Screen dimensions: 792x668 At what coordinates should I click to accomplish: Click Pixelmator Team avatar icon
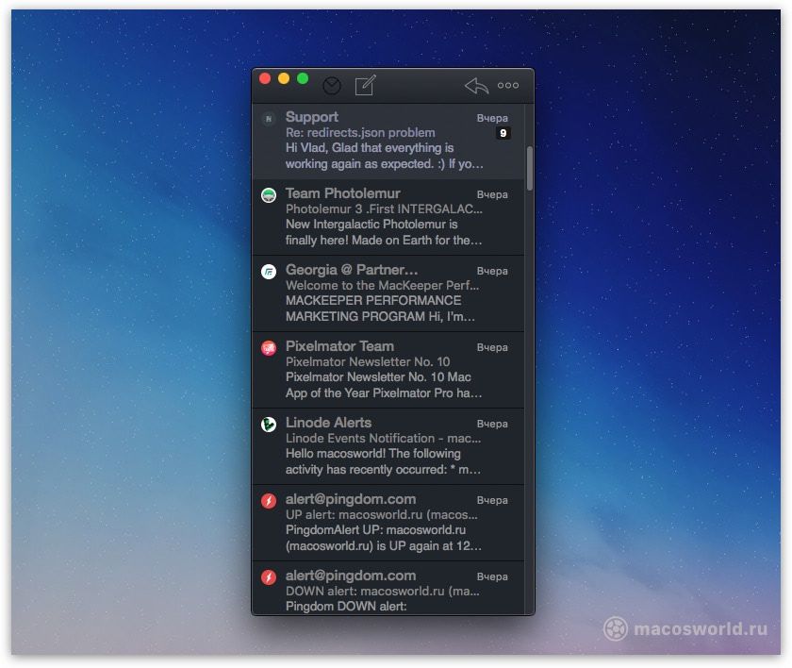[269, 347]
